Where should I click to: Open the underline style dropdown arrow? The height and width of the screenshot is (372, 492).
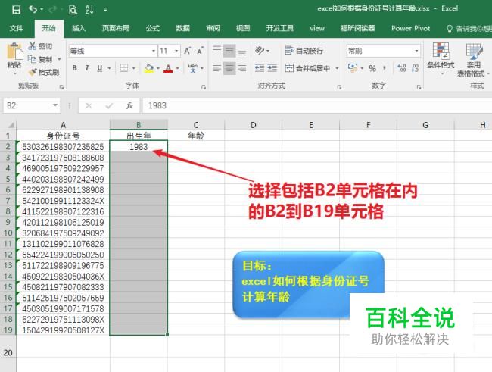coord(109,68)
